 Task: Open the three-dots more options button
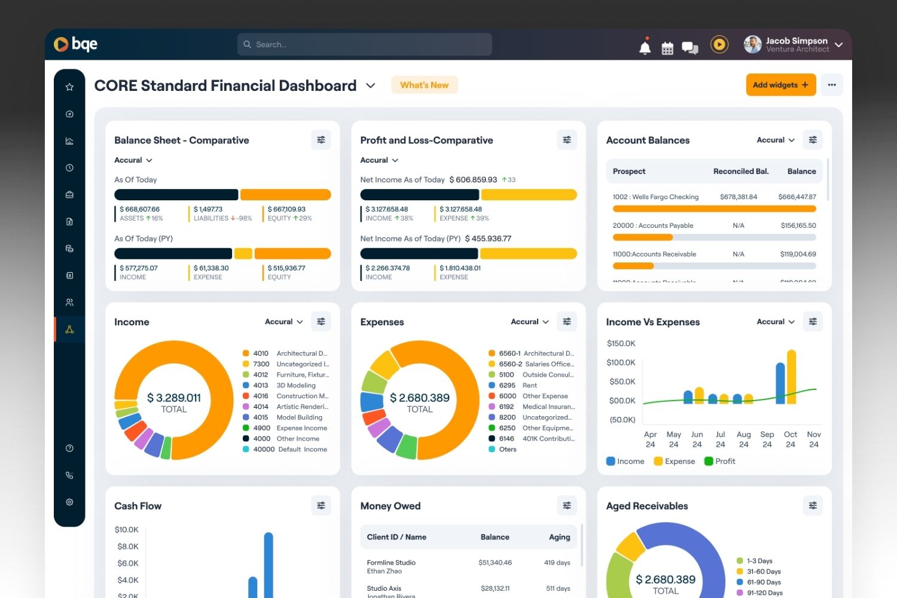[x=832, y=85]
